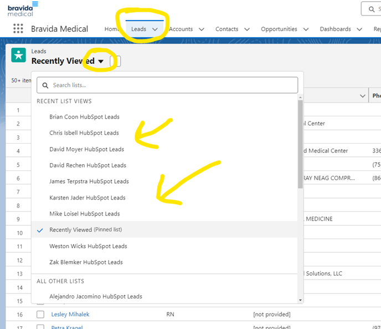The width and height of the screenshot is (381, 329).
Task: Click the list dropdown scrollbar down arrow
Action: tap(300, 300)
